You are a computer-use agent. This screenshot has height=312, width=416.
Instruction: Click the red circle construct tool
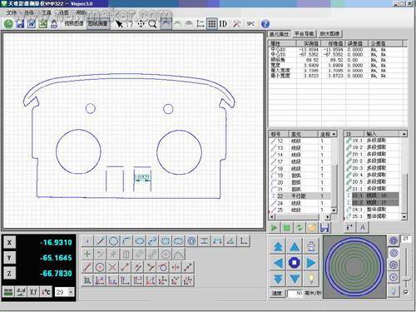[100, 267]
